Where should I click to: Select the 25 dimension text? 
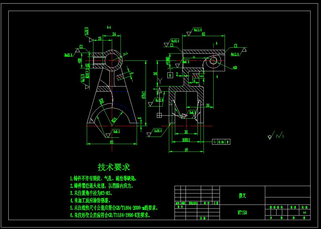point(100,38)
